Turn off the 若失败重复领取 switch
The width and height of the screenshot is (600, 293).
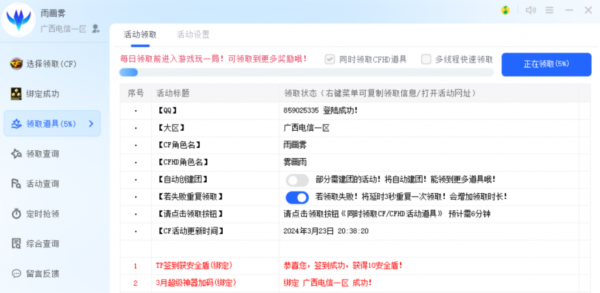297,197
